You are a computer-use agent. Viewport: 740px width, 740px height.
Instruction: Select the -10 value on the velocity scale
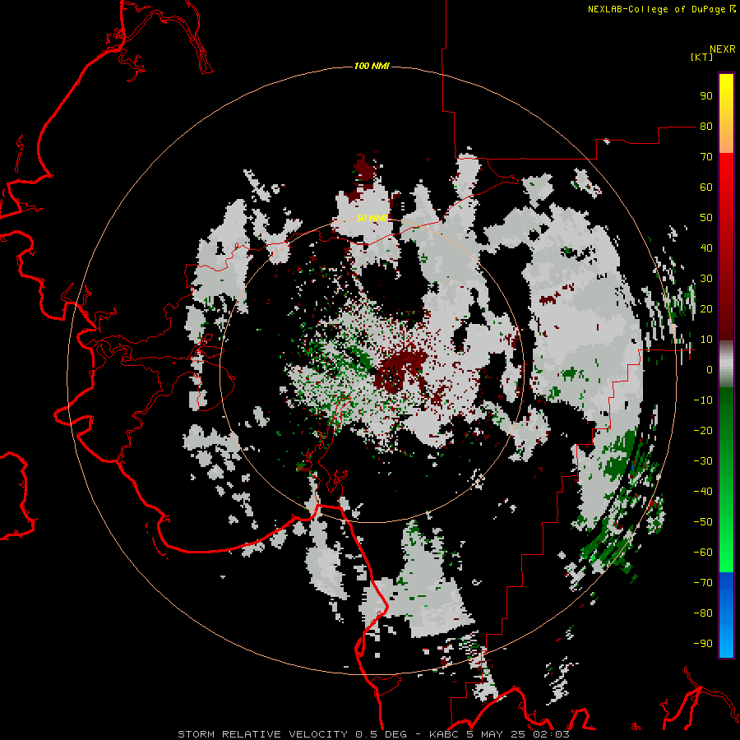[703, 400]
